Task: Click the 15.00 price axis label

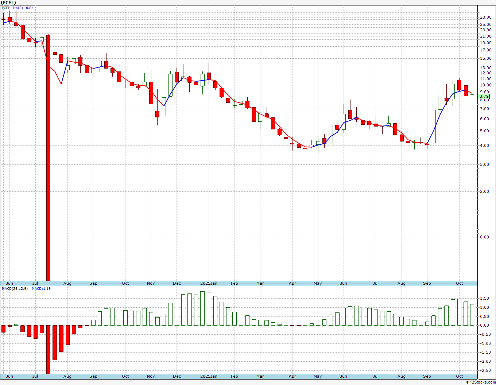Action: tap(485, 58)
